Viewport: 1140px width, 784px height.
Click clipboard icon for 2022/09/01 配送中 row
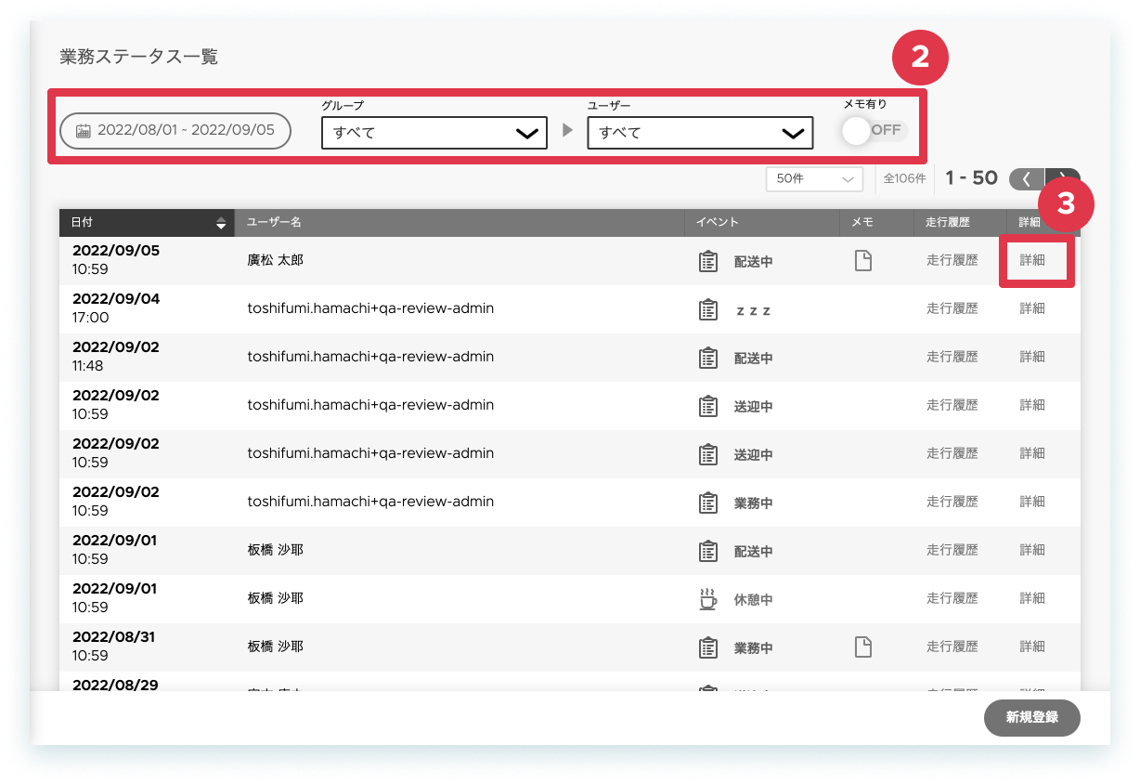coord(708,551)
